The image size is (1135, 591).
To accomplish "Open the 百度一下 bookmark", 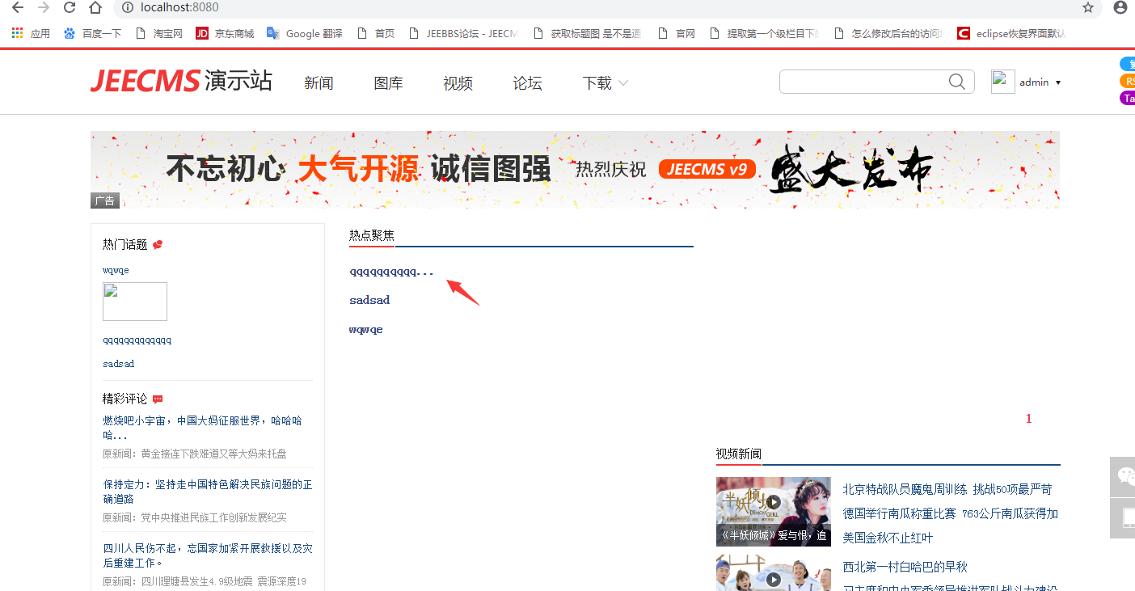I will (93, 34).
